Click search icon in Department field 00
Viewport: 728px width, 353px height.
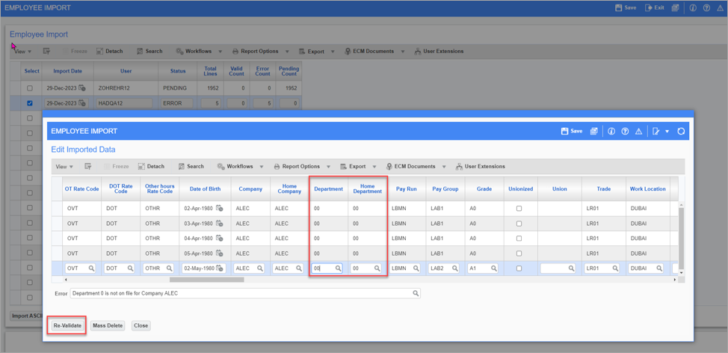click(339, 268)
